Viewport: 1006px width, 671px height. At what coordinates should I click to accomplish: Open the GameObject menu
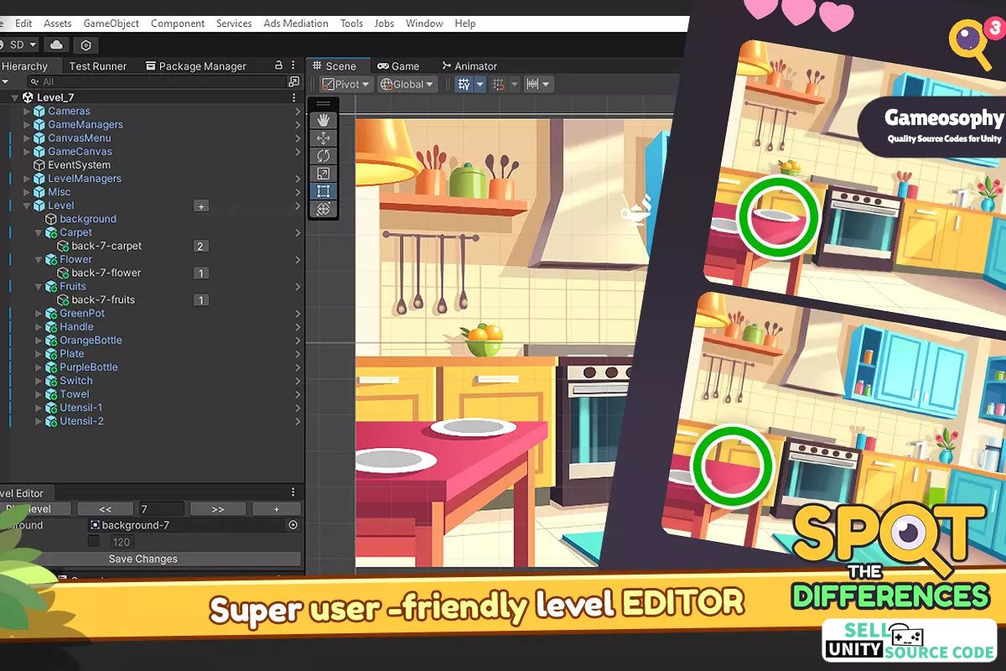111,23
